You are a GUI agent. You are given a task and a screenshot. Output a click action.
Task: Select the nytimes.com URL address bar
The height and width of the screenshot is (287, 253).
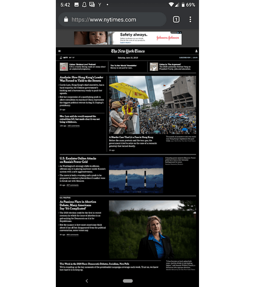click(x=112, y=19)
